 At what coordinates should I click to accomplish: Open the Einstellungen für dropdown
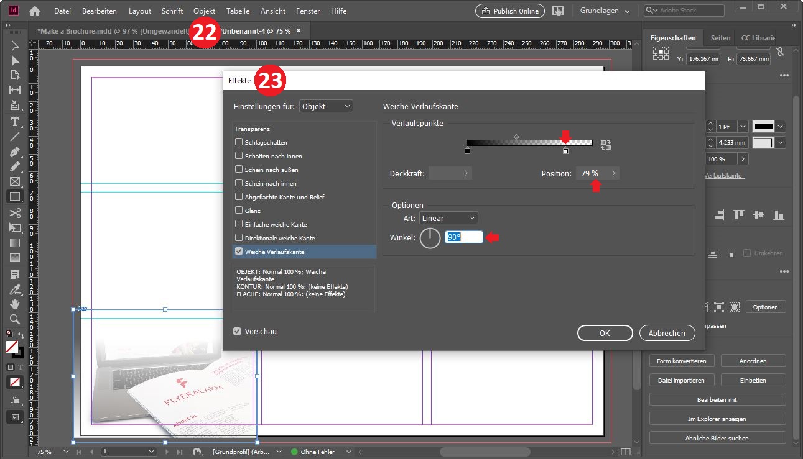pos(326,106)
